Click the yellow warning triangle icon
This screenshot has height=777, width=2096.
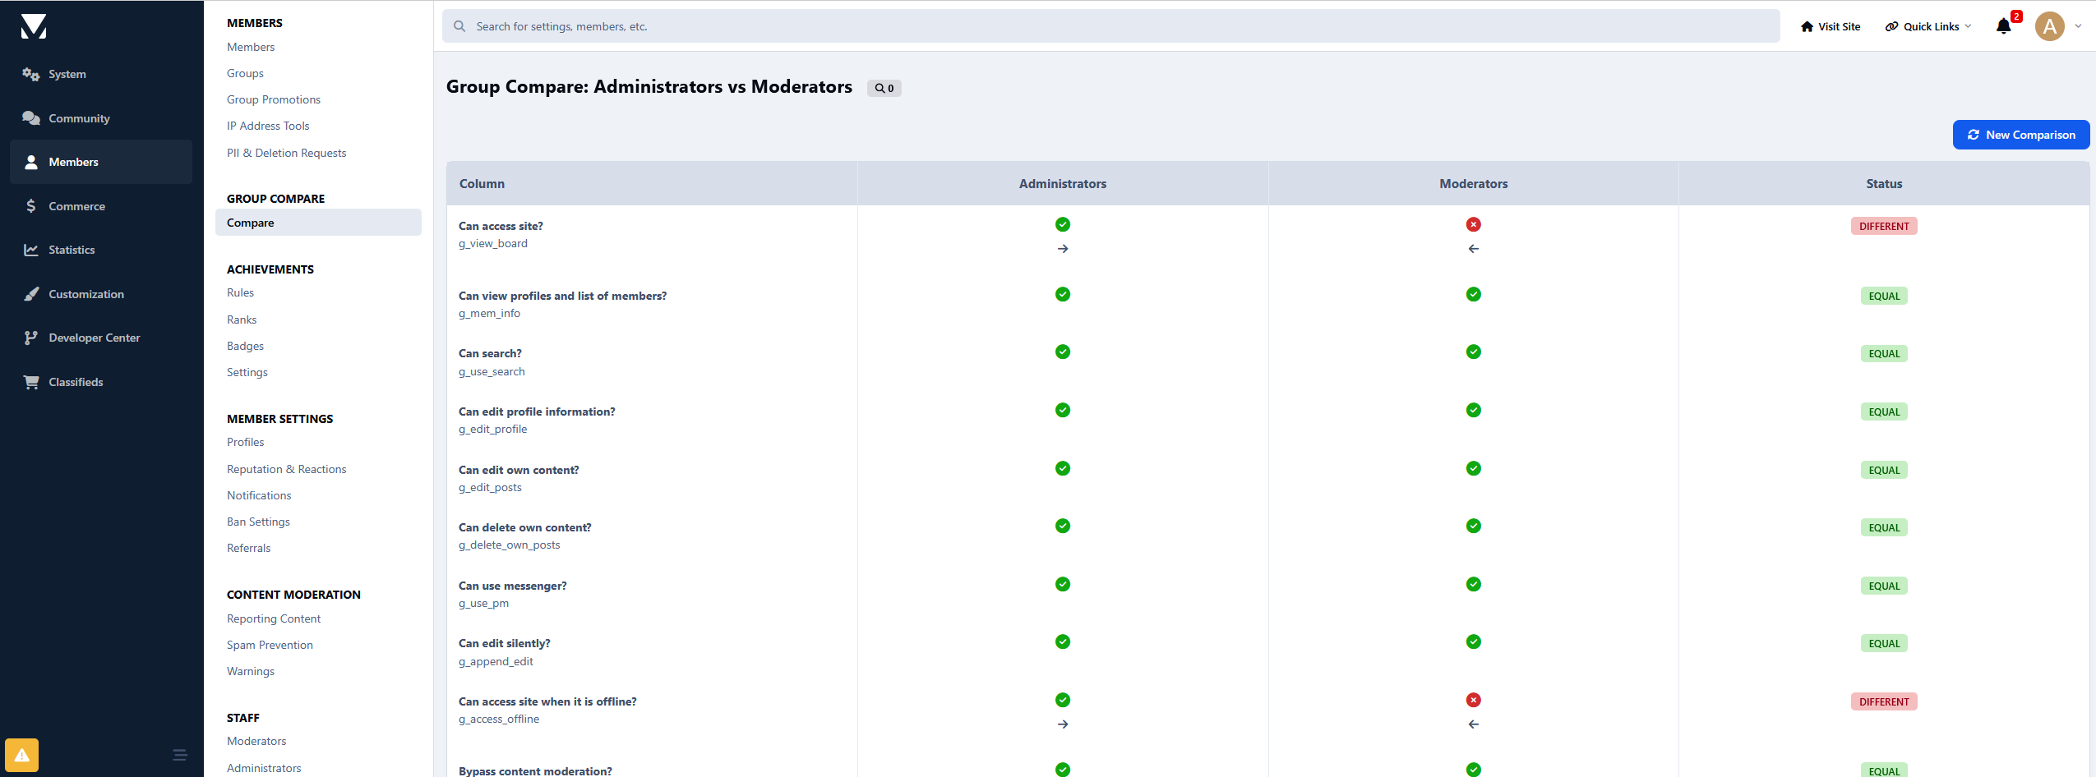point(22,755)
